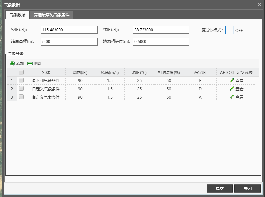Viewport: 265px width, 197px height.
Task: Click the green minus Delete icon
Action: pyautogui.click(x=30, y=63)
